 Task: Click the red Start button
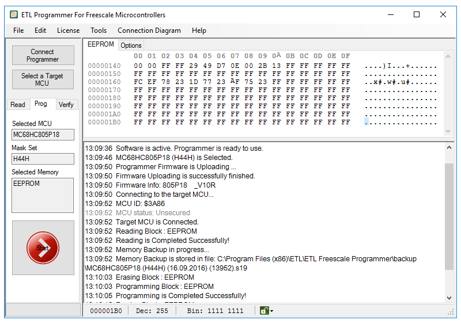[x=43, y=248]
